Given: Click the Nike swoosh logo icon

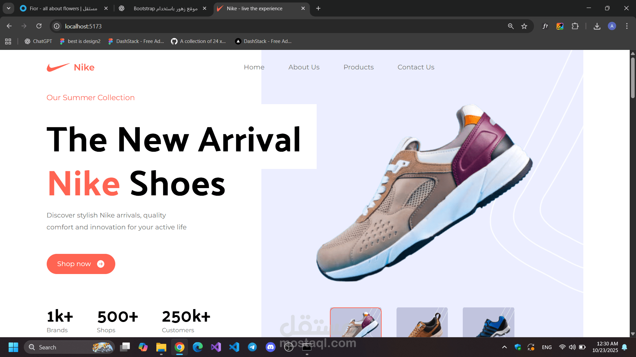Looking at the screenshot, I should (x=58, y=67).
